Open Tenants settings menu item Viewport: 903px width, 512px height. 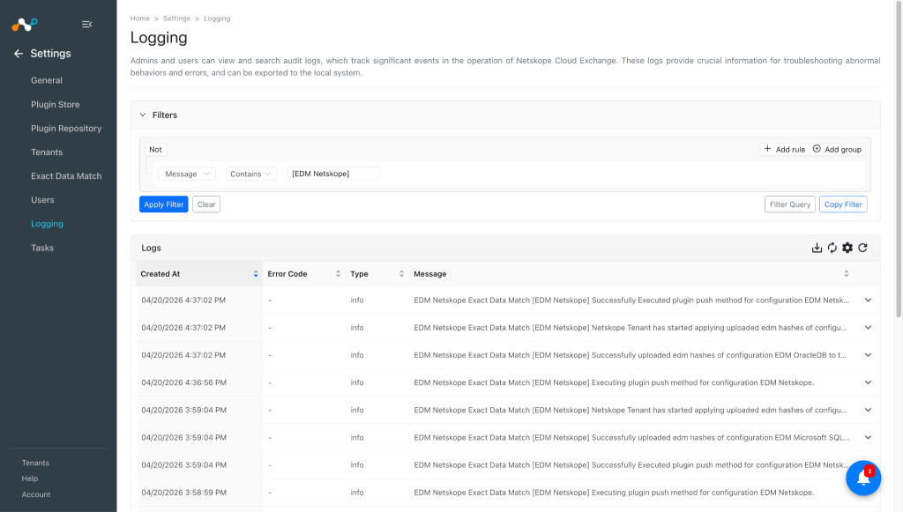point(47,152)
